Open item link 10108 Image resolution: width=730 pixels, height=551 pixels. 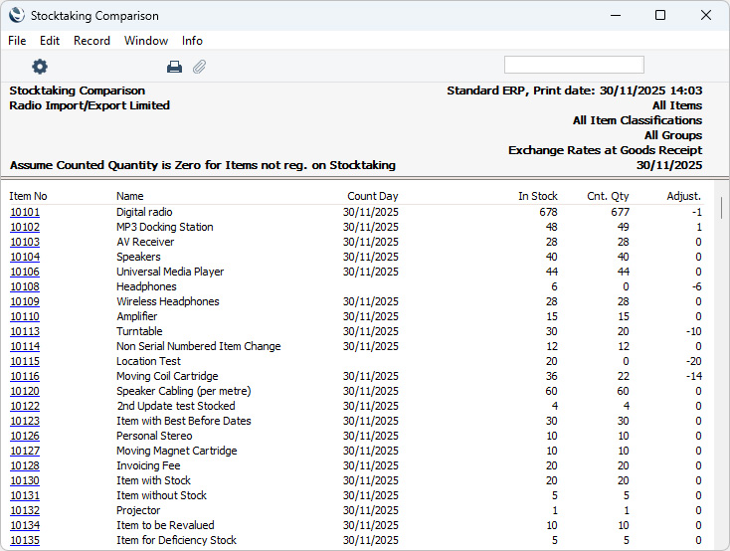[x=25, y=286]
